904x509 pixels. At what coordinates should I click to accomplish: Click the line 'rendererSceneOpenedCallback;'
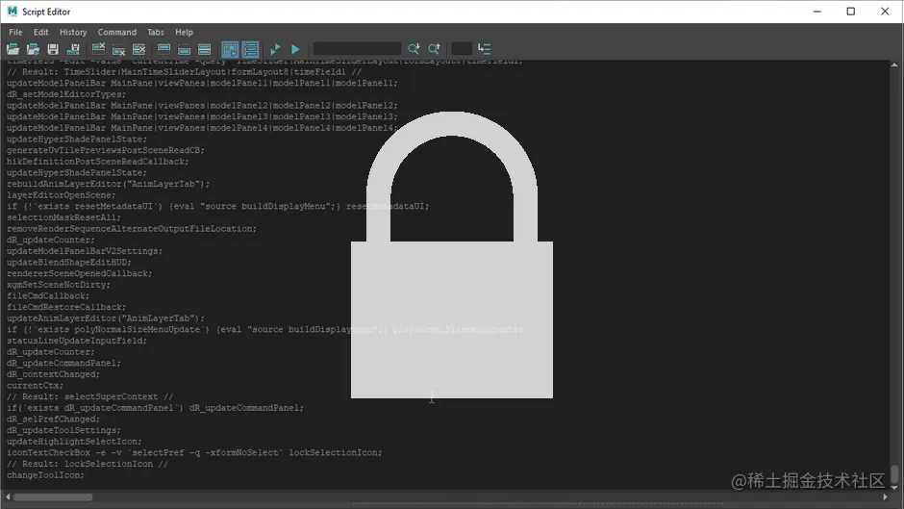tap(80, 273)
